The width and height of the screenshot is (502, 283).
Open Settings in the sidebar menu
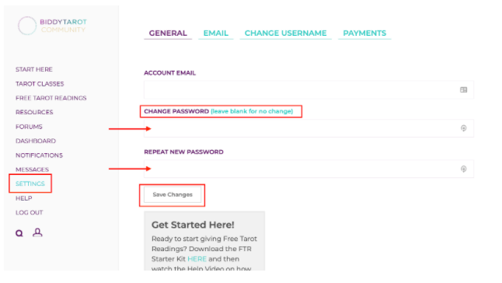(30, 183)
